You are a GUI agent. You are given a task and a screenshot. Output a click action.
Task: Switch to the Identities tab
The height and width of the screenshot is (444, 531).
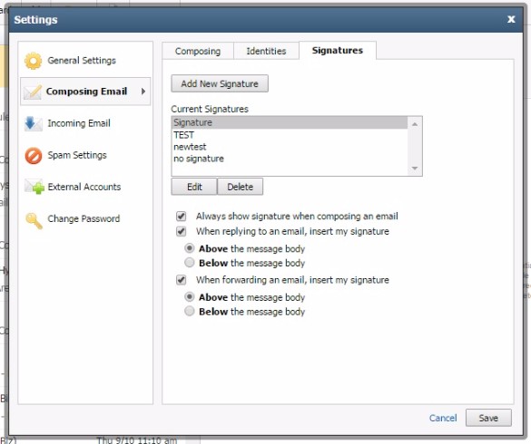pos(266,51)
